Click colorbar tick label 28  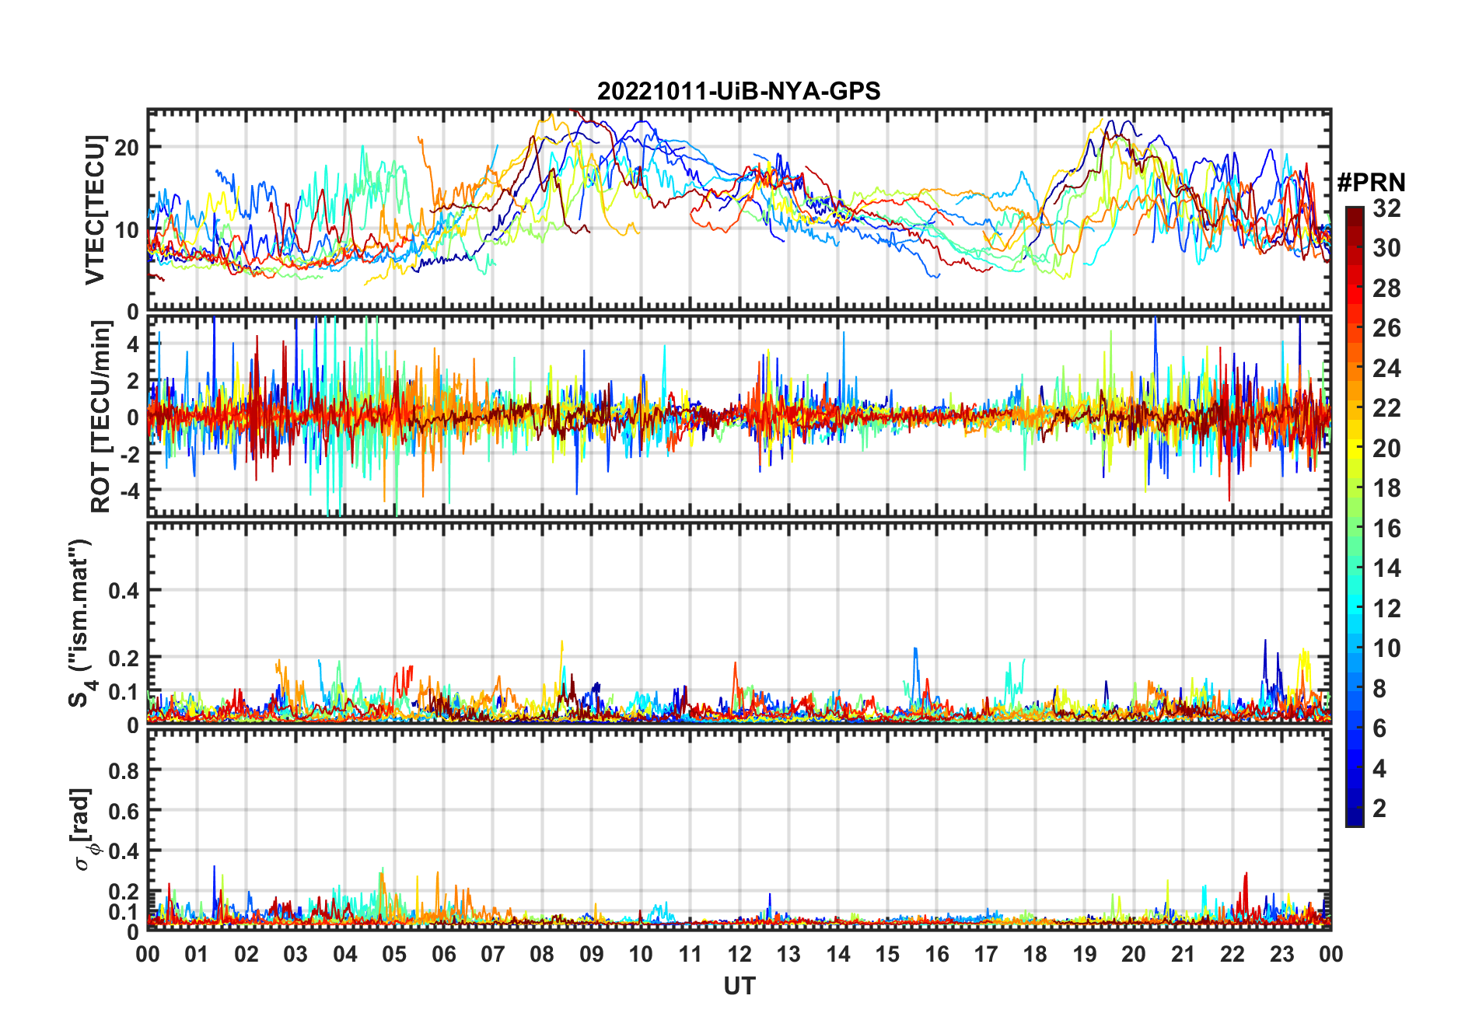point(1386,288)
